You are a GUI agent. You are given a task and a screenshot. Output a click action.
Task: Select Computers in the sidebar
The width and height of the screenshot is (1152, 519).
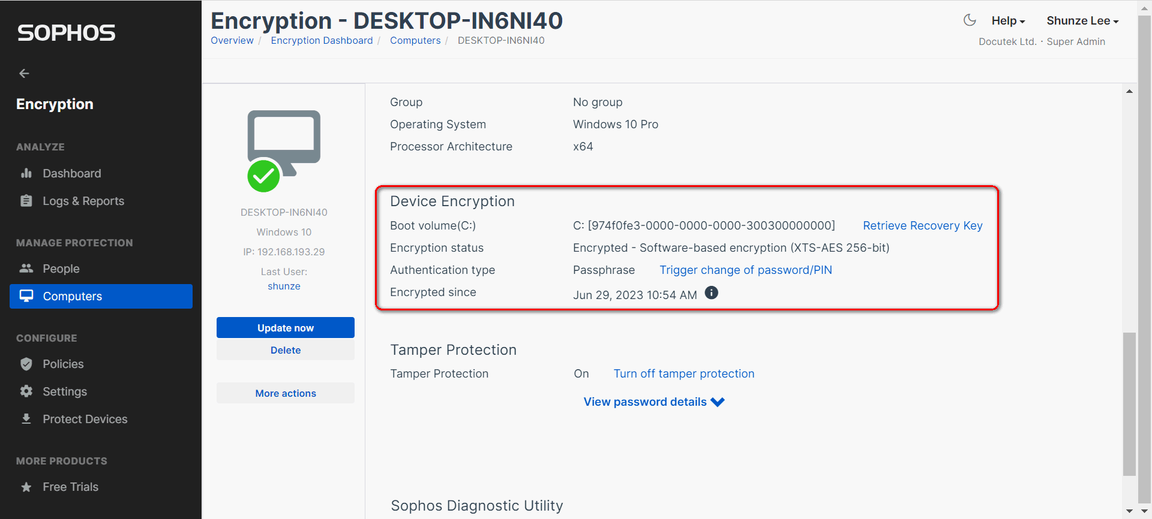coord(101,296)
